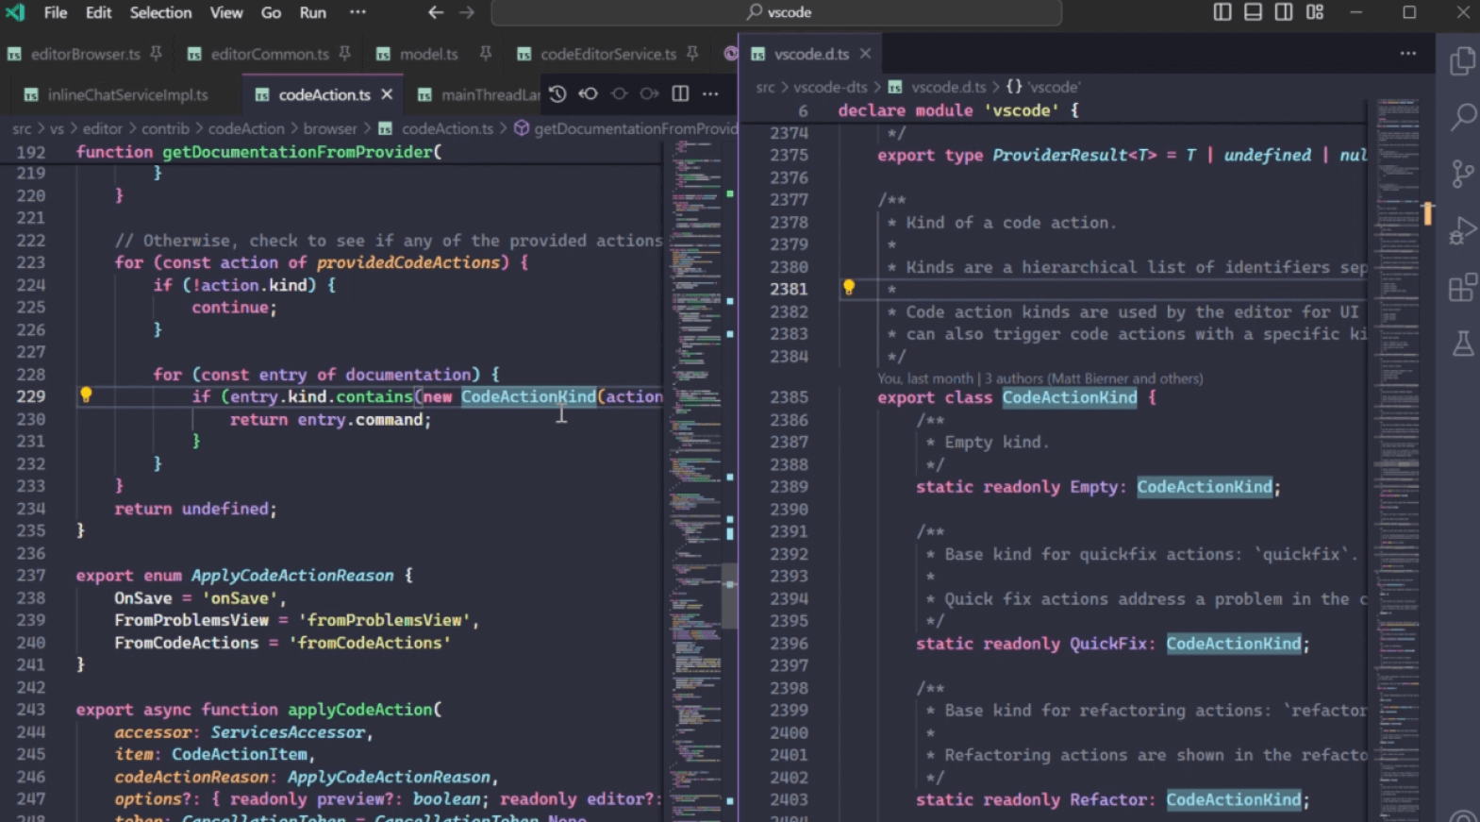
Task: Open the File menu
Action: (x=56, y=12)
